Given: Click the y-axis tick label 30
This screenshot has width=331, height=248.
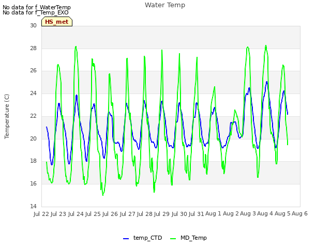Looking at the screenshot, I should tap(33, 25).
